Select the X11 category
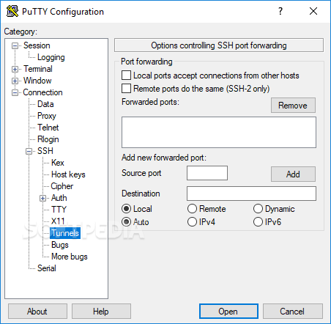The width and height of the screenshot is (331, 324). tap(58, 221)
